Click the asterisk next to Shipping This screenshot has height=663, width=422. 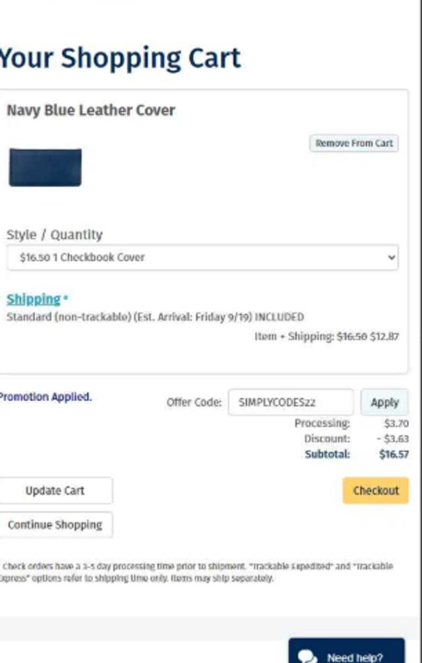click(65, 300)
